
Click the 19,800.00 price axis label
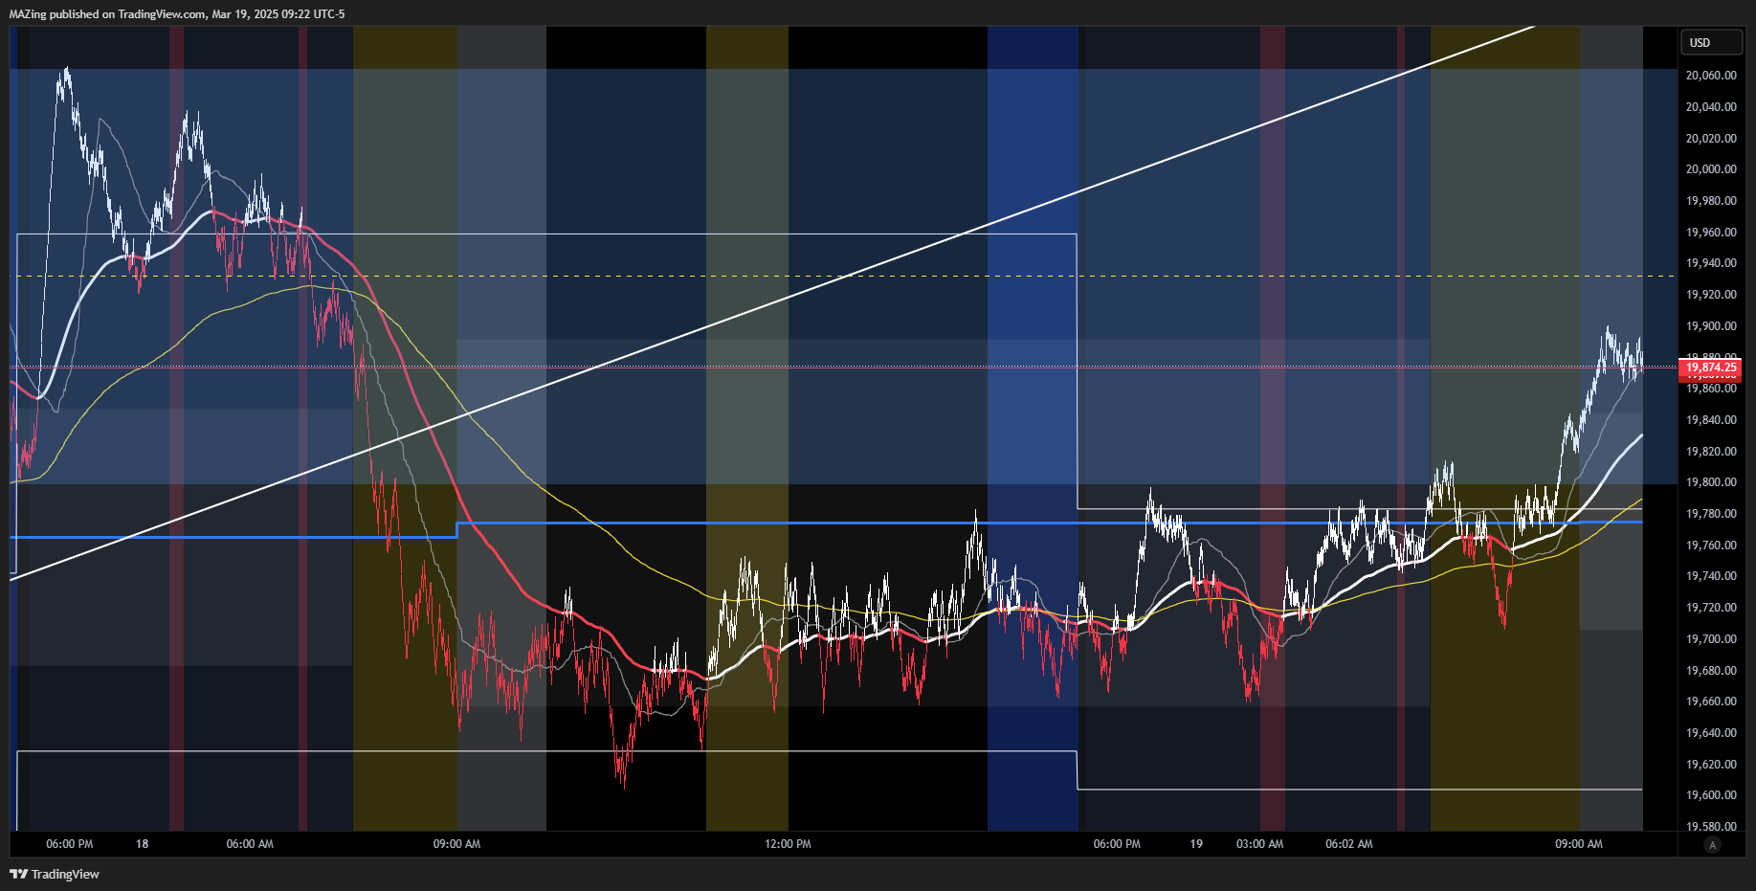[x=1711, y=482]
